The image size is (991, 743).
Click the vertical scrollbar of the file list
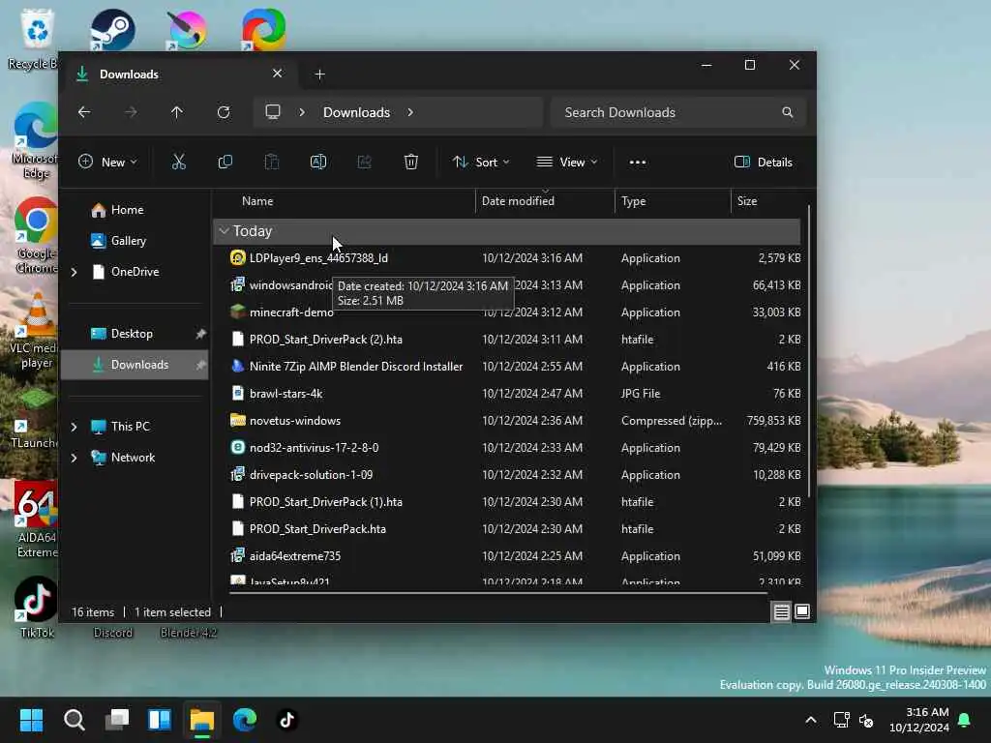click(x=809, y=351)
